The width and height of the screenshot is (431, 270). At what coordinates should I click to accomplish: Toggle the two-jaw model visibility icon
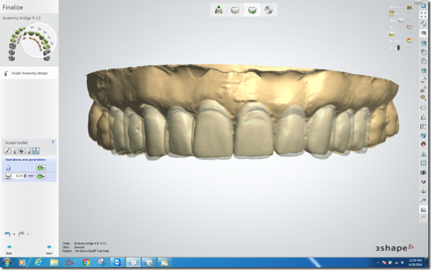click(392, 13)
